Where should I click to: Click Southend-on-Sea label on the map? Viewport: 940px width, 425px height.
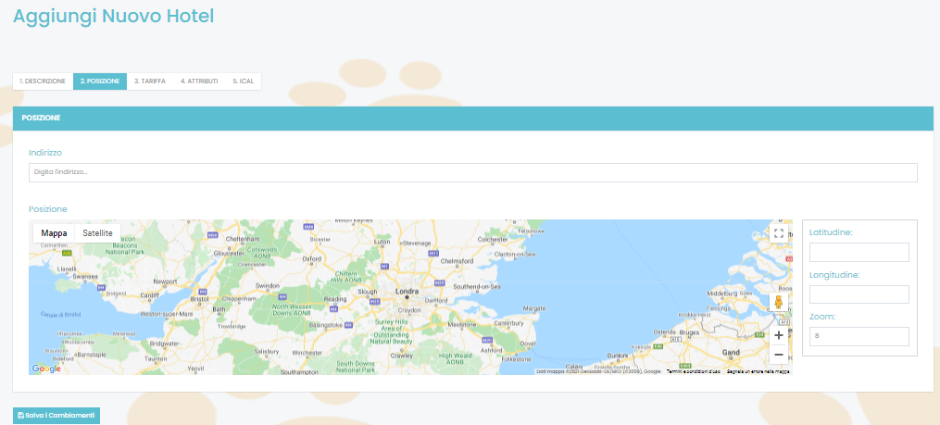(x=477, y=286)
